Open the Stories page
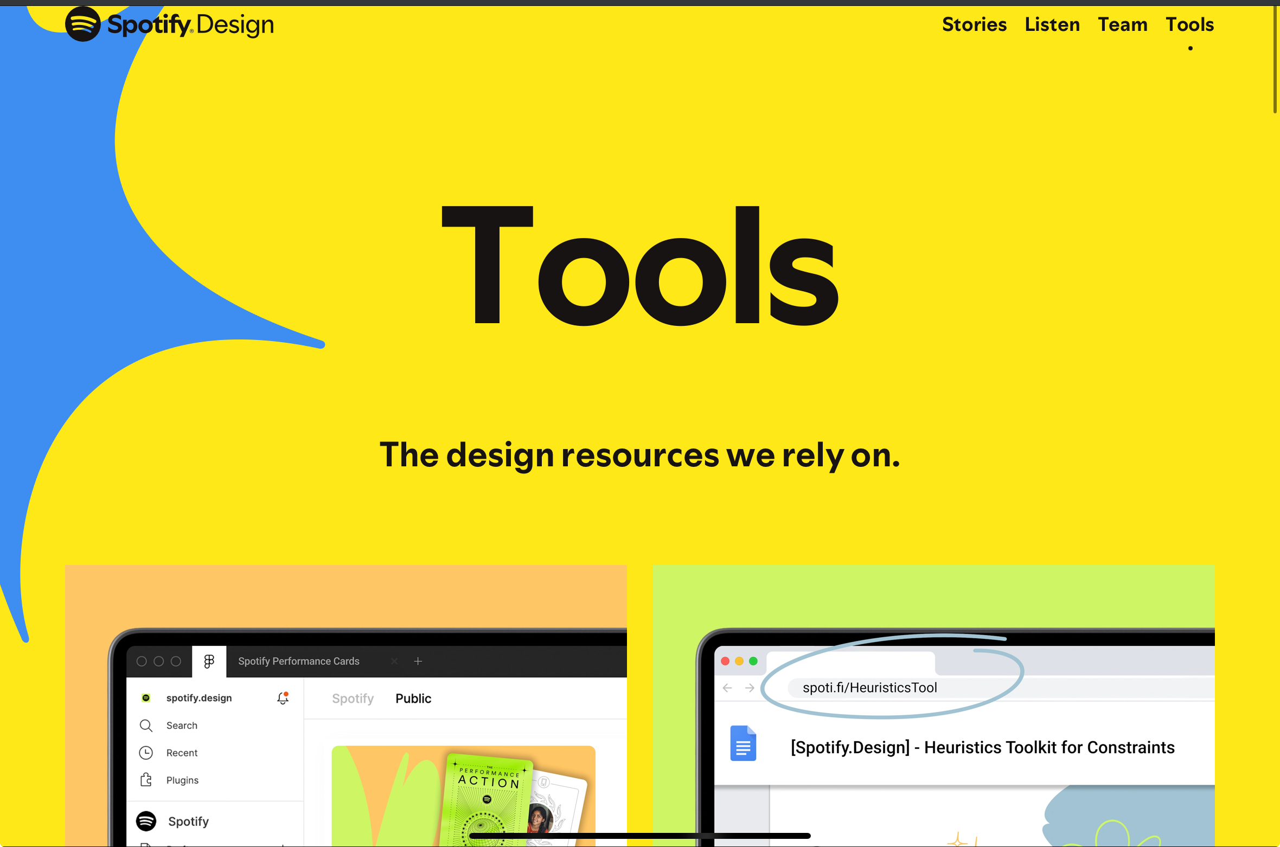 [974, 24]
